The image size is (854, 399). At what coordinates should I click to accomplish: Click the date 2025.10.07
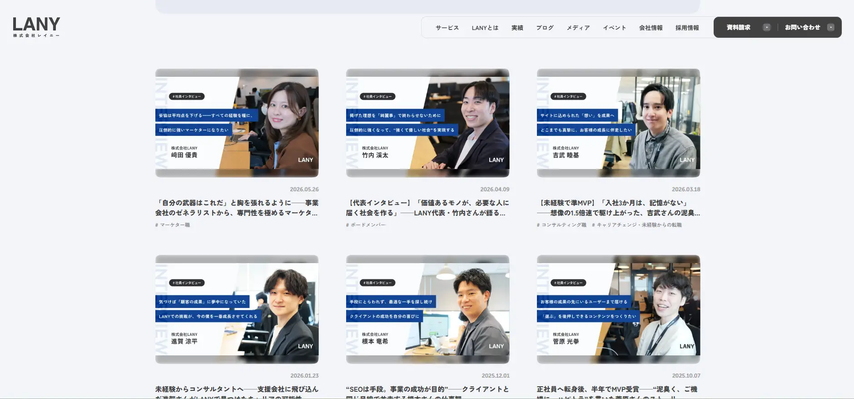(686, 376)
